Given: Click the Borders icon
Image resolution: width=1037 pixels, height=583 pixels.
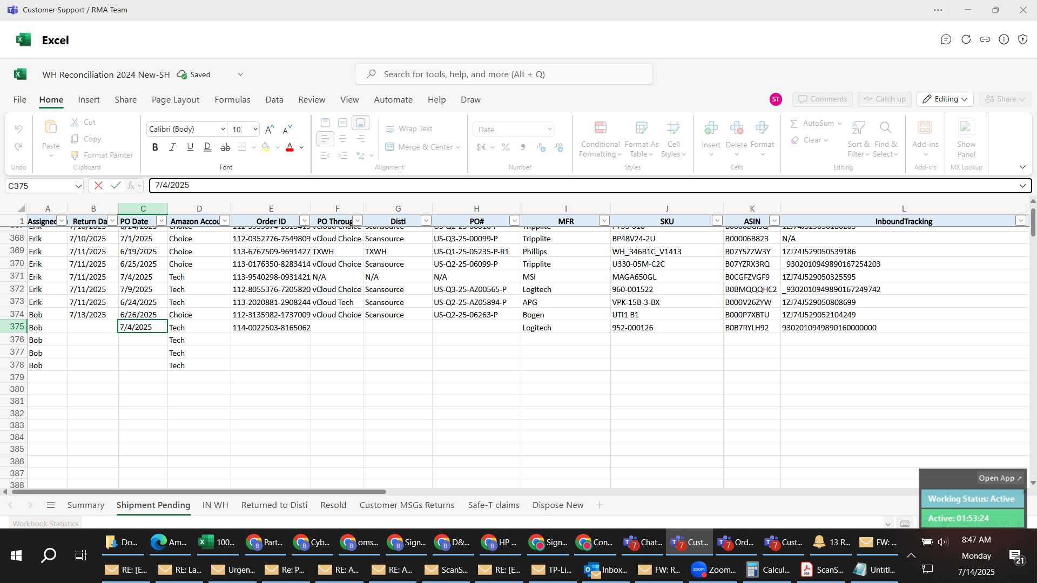Looking at the screenshot, I should pyautogui.click(x=242, y=147).
